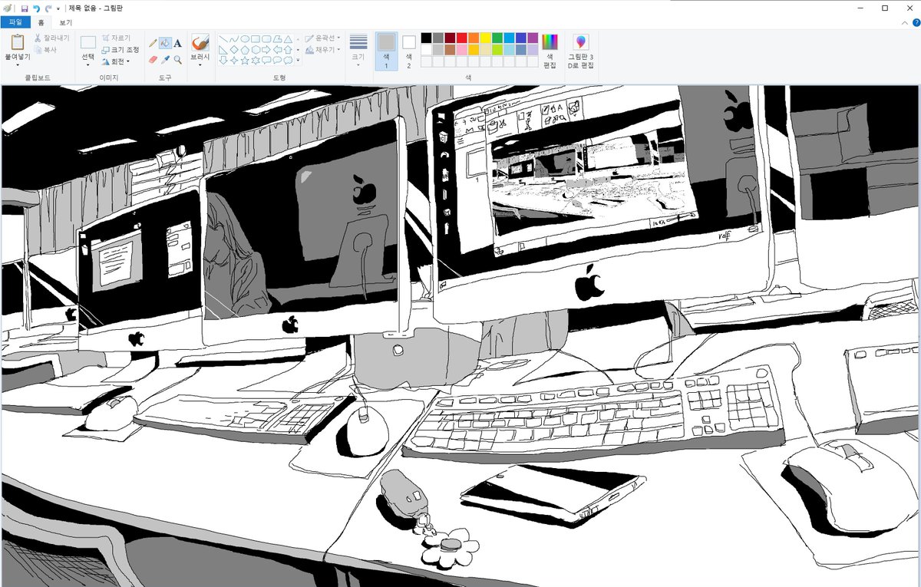Open Paint help question mark icon

[916, 23]
